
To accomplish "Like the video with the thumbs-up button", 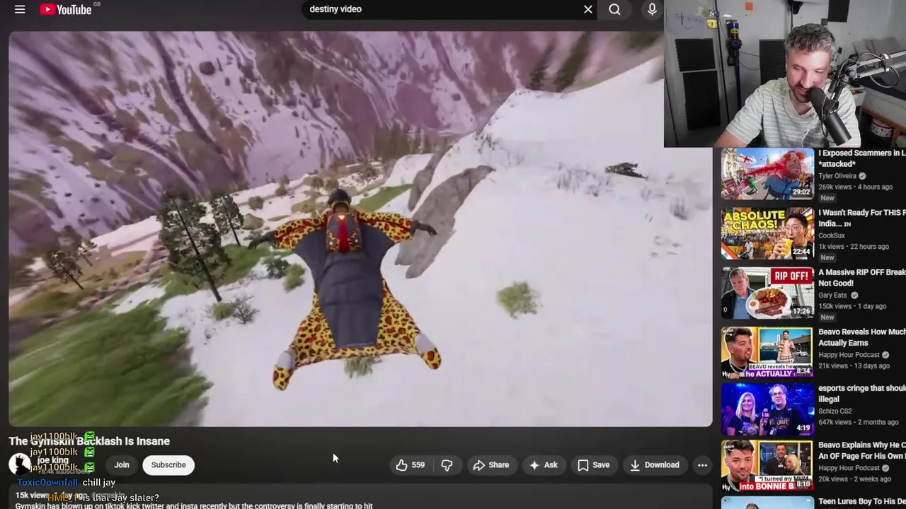I will (411, 464).
